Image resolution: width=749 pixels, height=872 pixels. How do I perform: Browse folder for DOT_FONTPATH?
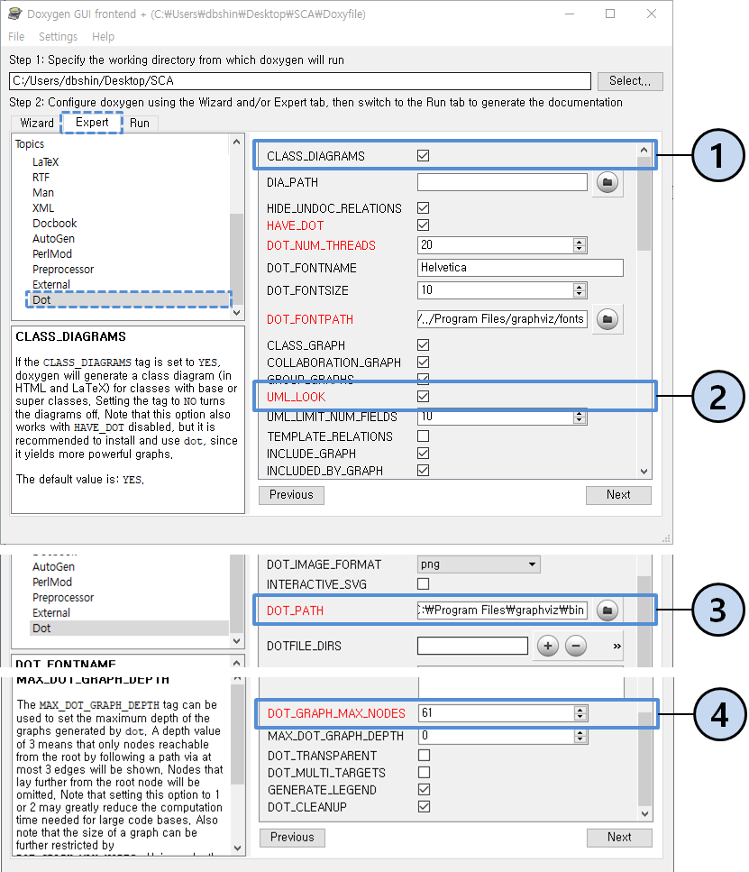(x=607, y=319)
